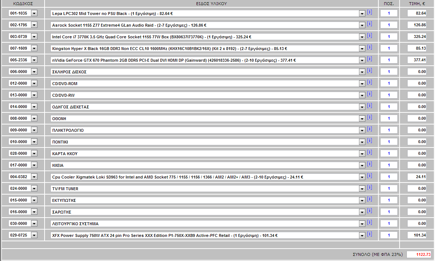Open info [i] link for ΠΛΗΚΤΡΟΛΟΓΙΟ row
435x261 pixels.
click(x=370, y=129)
